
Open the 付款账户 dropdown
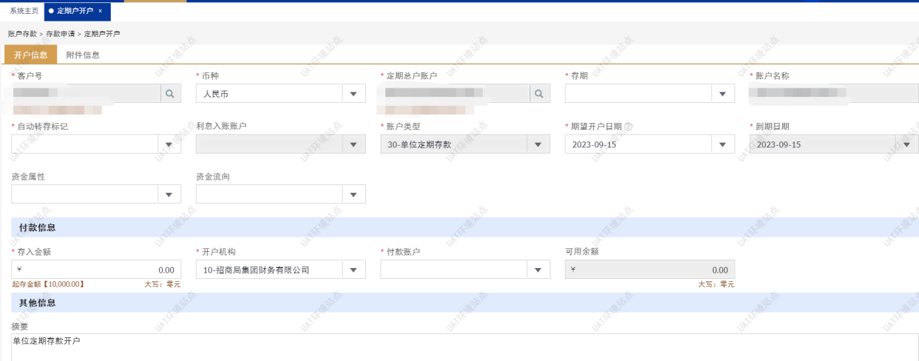(x=538, y=270)
